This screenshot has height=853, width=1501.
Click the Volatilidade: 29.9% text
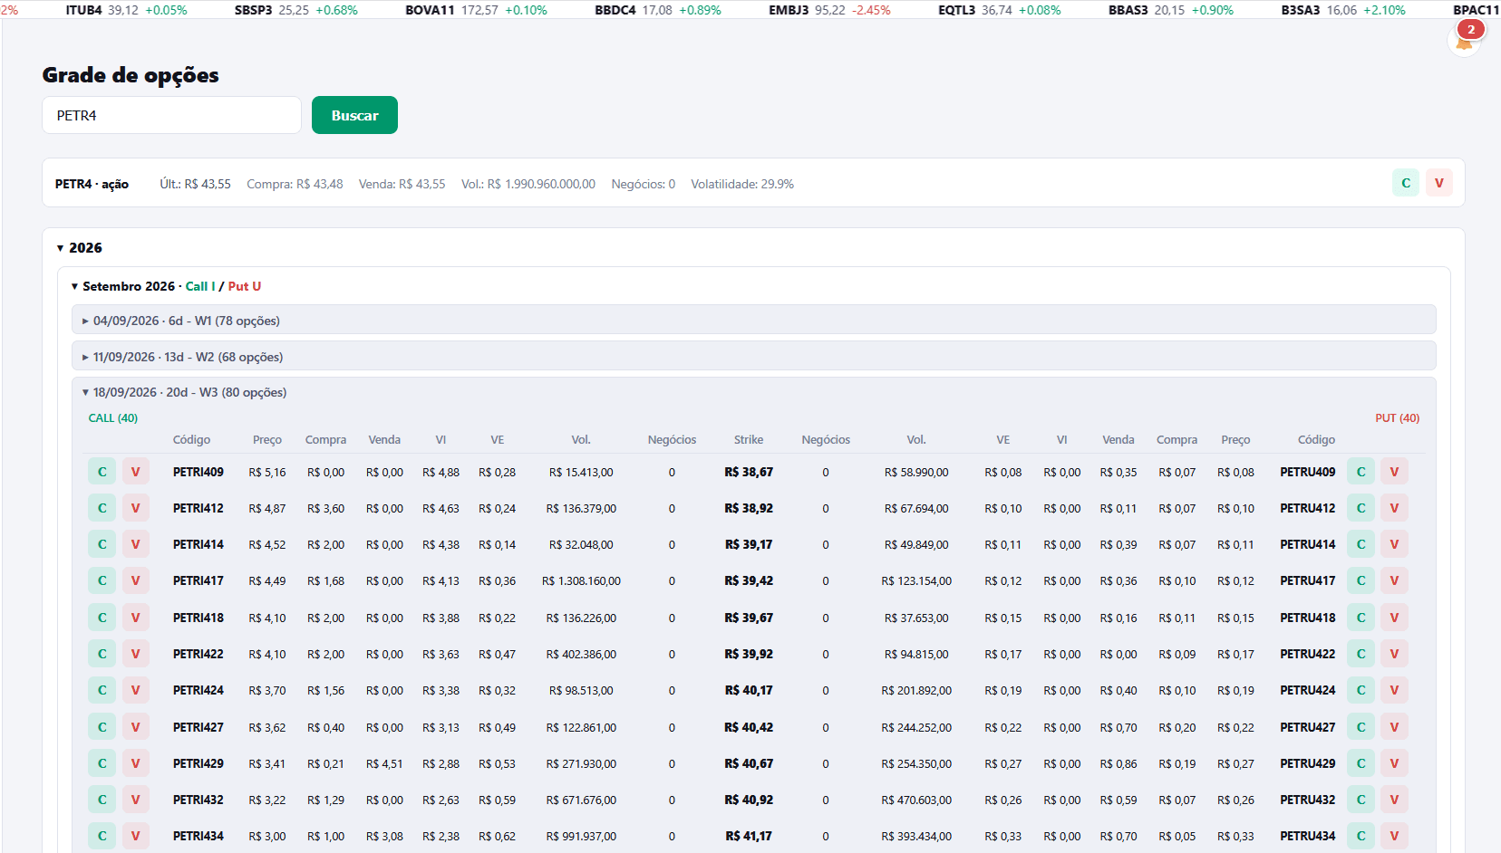[x=742, y=184]
